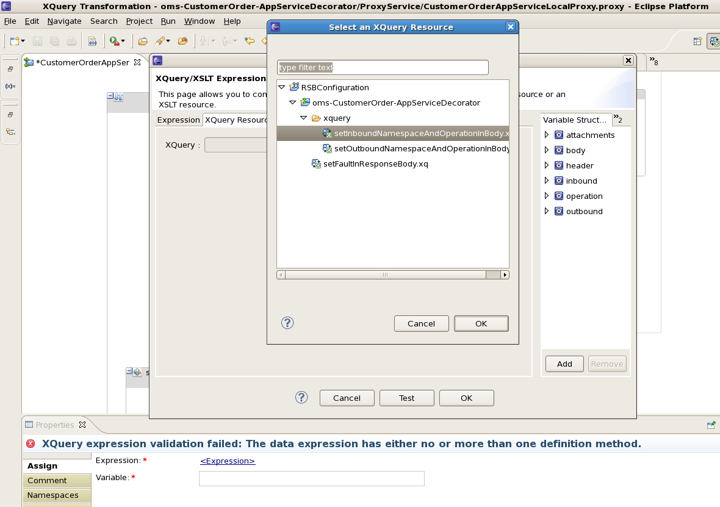Jump to last edit location icon
Viewport: 720px width, 507px height.
click(x=250, y=41)
